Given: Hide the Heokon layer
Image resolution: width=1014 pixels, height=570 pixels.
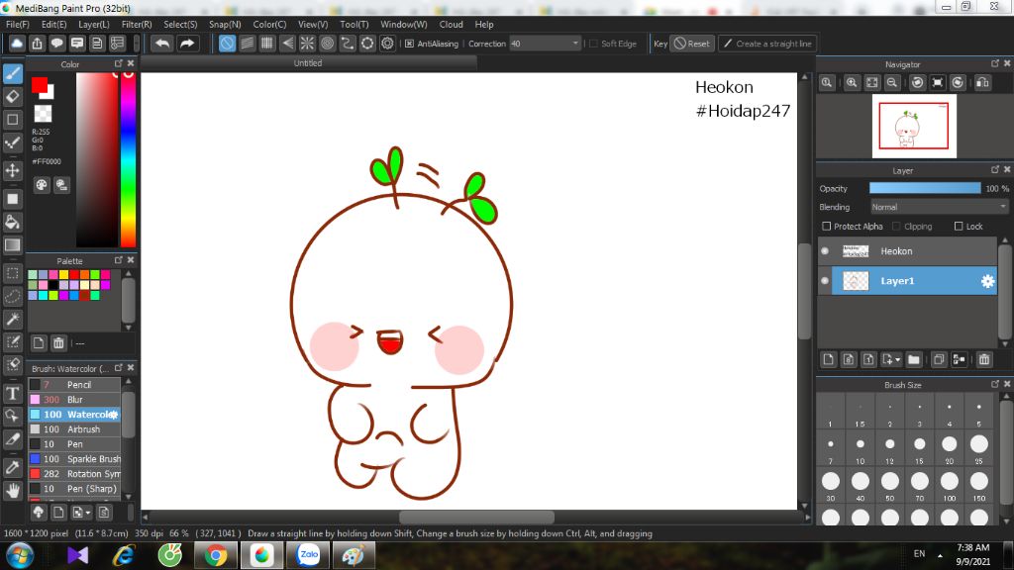Looking at the screenshot, I should tap(825, 250).
